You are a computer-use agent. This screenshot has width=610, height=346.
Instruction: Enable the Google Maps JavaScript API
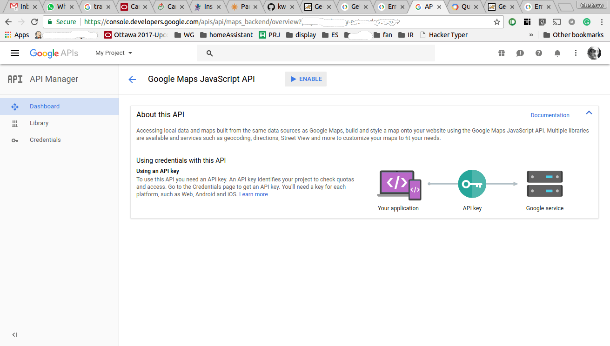click(x=306, y=79)
